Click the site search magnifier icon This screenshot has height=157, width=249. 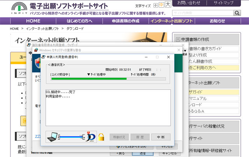click(x=237, y=13)
